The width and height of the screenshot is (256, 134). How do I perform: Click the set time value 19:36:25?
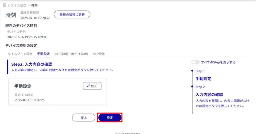pos(30,100)
